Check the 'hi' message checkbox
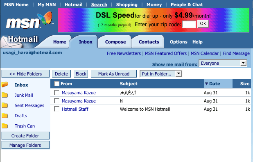Viewport: 253px width, 162px height. pyautogui.click(x=56, y=101)
